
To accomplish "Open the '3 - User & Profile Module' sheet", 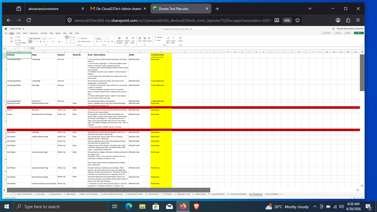I will tap(23, 194).
